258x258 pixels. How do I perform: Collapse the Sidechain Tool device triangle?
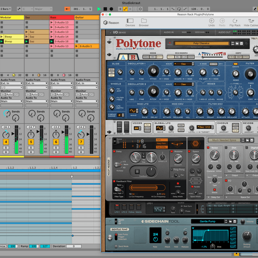click(x=110, y=221)
